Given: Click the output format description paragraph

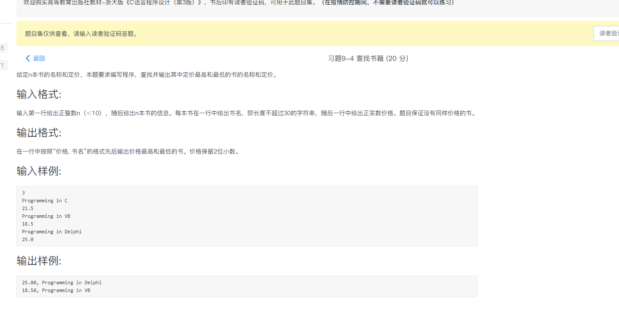Looking at the screenshot, I should click(128, 151).
